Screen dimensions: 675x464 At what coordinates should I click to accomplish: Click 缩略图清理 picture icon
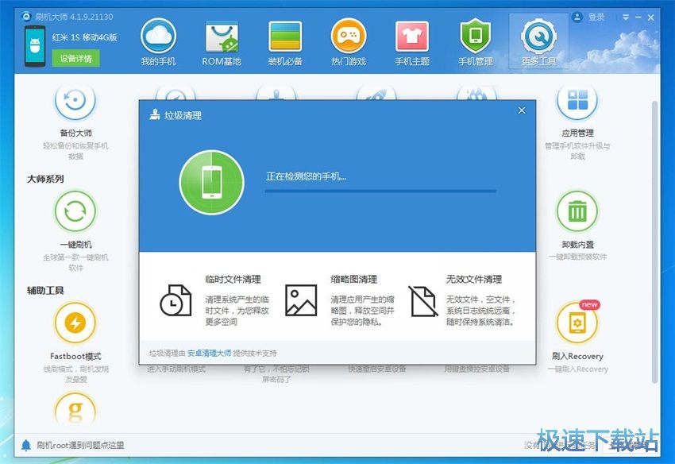pos(301,300)
